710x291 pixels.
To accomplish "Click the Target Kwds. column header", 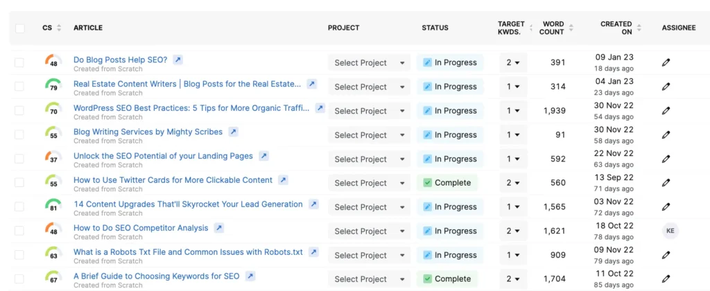I will coord(511,28).
